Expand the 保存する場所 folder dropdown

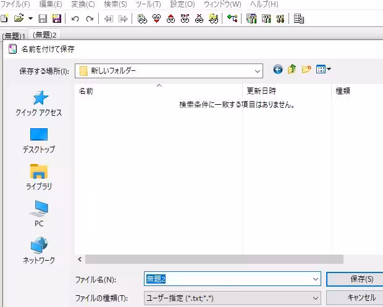click(x=257, y=70)
